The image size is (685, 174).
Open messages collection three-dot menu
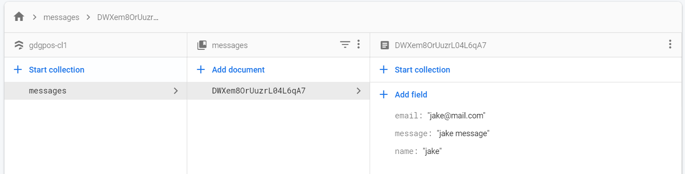(x=359, y=45)
